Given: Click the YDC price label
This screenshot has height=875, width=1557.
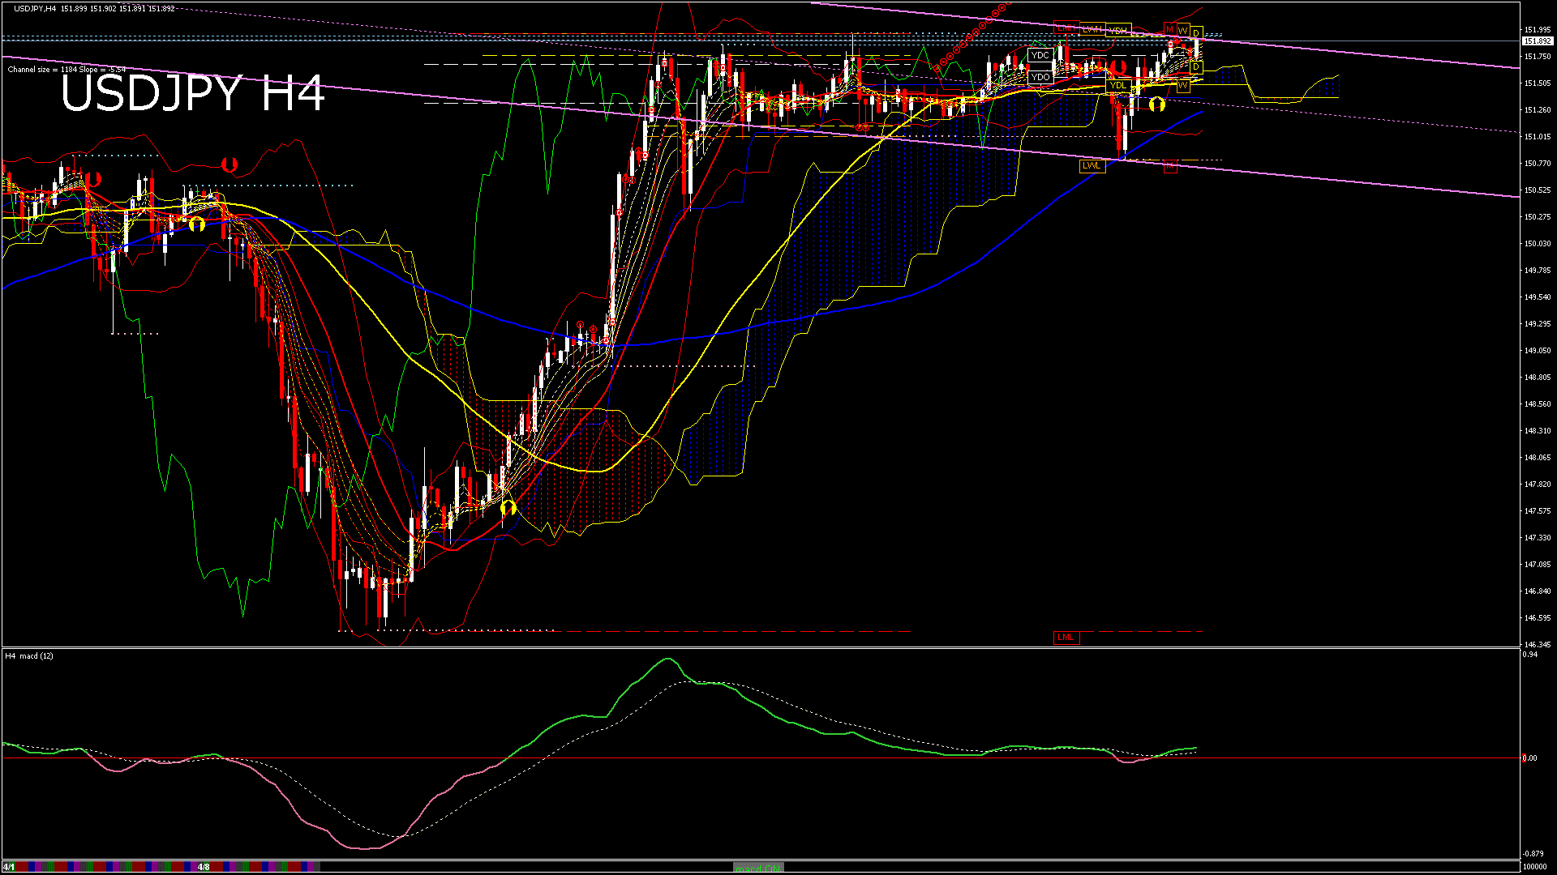Looking at the screenshot, I should pos(1040,55).
